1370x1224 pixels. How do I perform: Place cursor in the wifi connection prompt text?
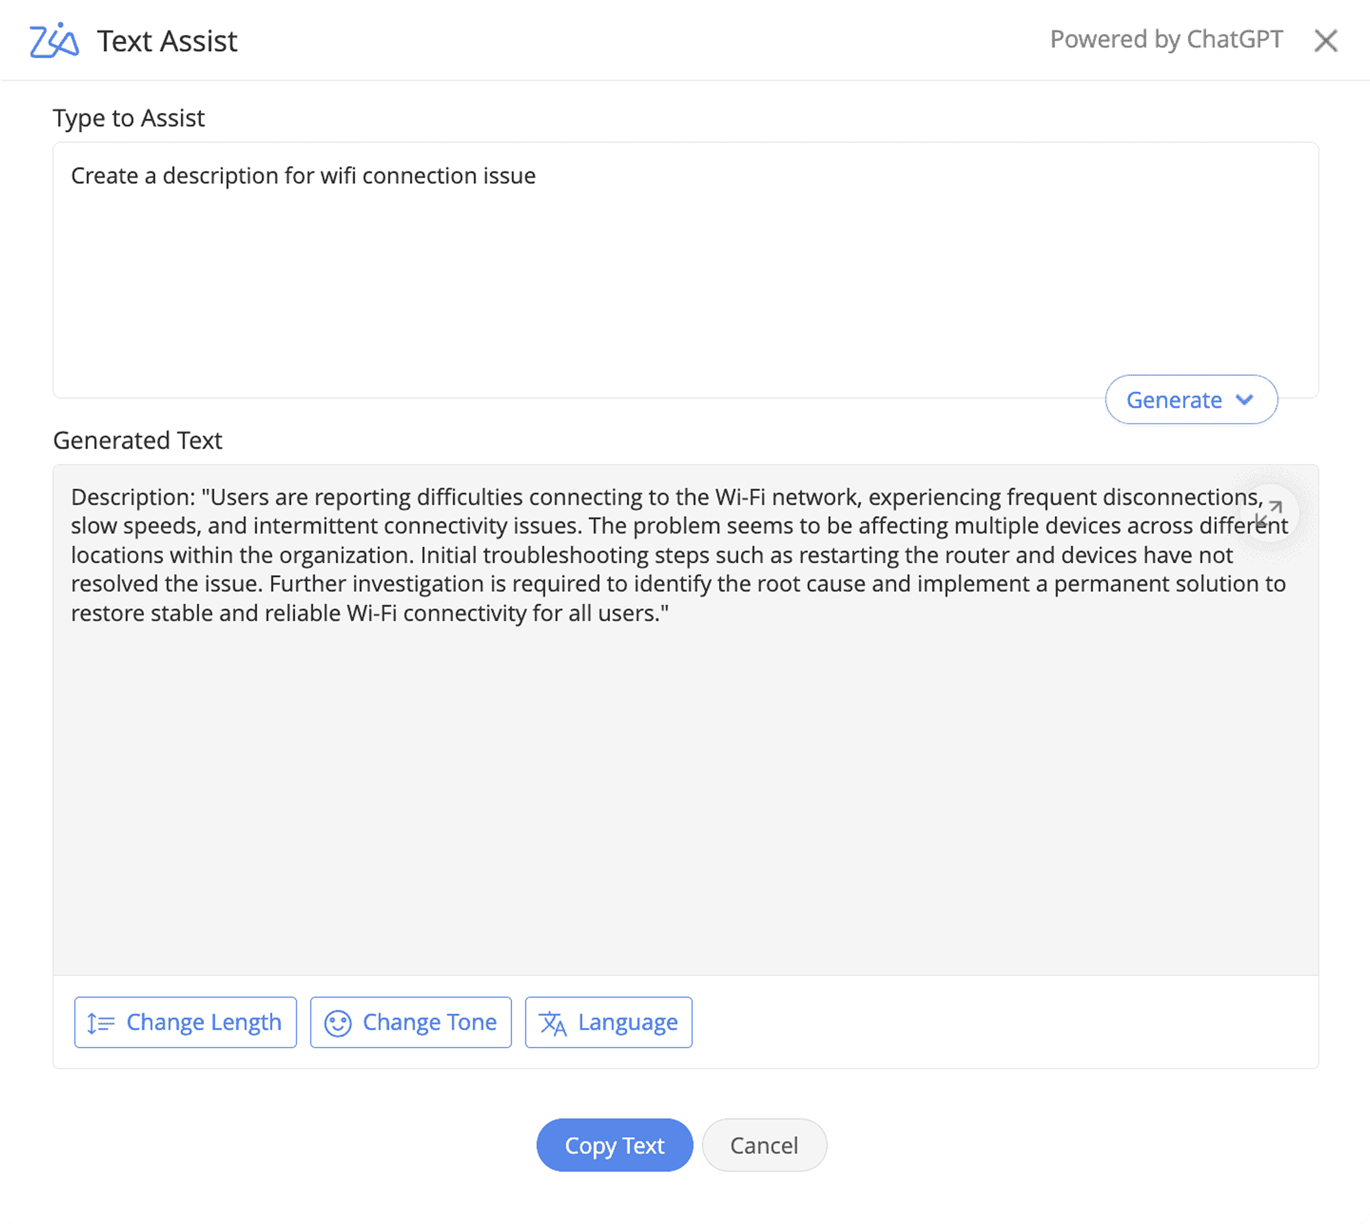tap(303, 176)
